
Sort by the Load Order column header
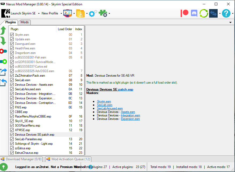point(65,29)
